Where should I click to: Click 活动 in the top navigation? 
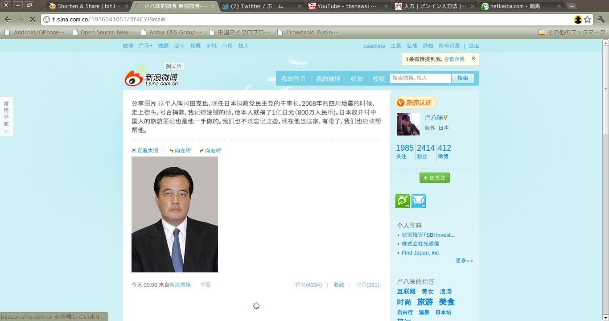pyautogui.click(x=179, y=46)
